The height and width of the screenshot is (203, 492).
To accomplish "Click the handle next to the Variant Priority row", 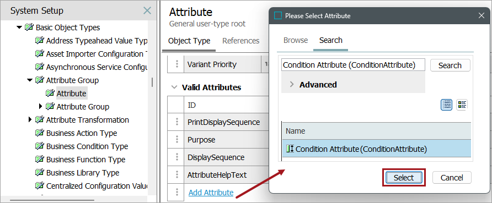I will coord(177,64).
